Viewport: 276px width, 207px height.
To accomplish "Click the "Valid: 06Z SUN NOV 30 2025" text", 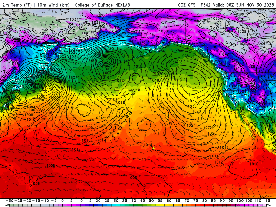I will (243, 5).
